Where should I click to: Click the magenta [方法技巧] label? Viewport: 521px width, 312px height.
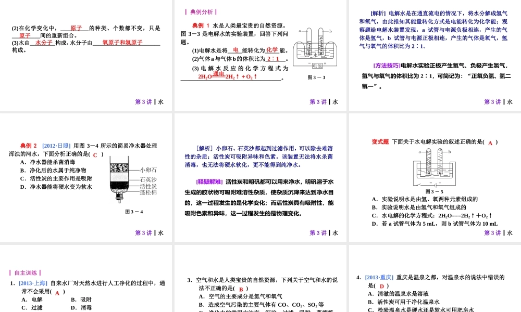(387, 66)
